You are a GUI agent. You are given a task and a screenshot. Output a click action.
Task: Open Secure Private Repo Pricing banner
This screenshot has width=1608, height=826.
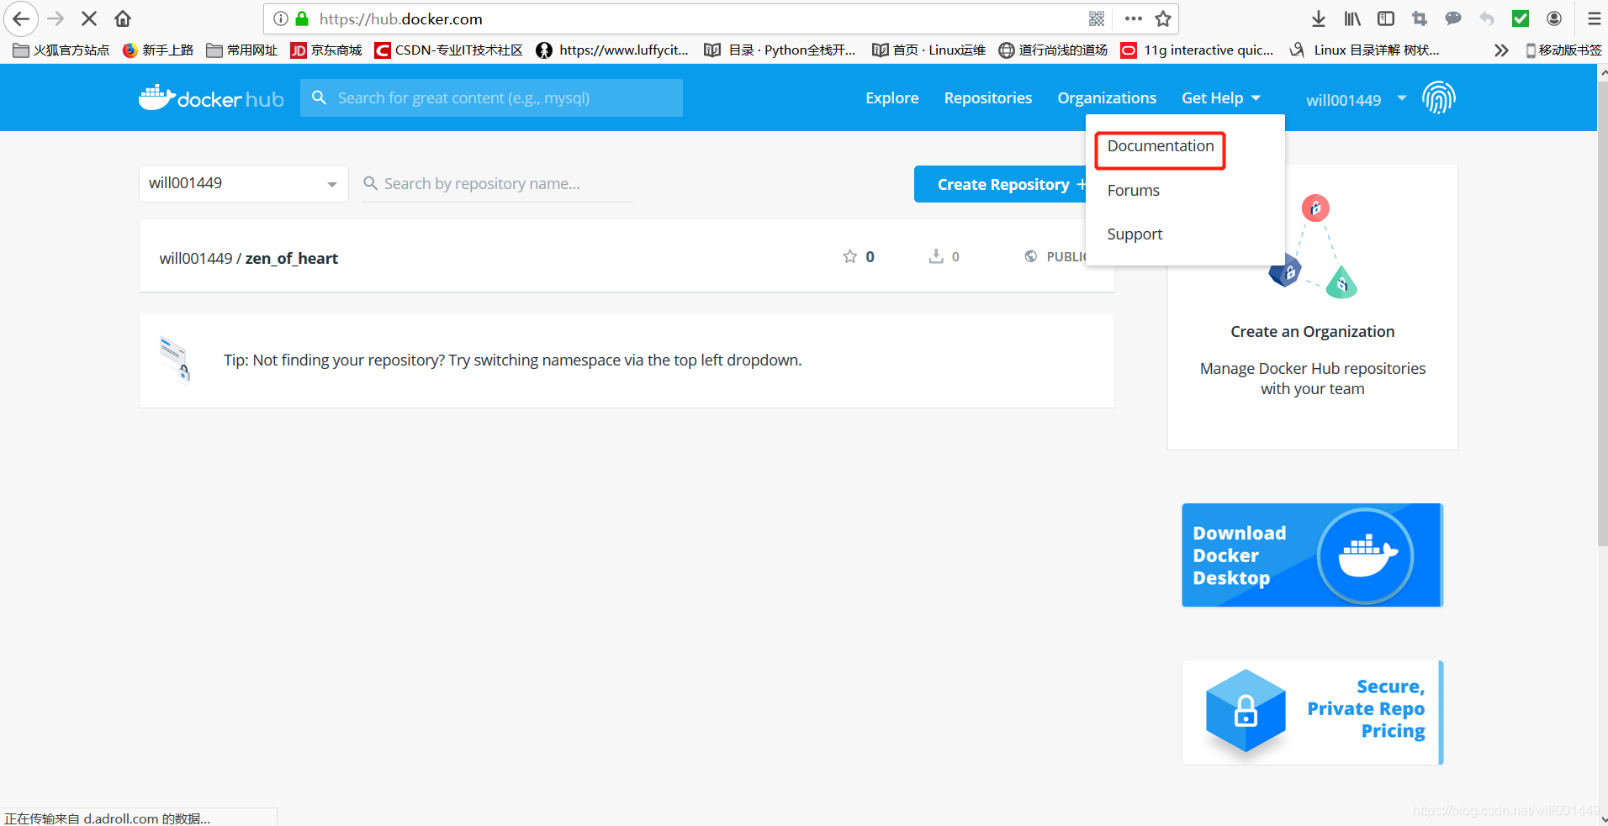click(x=1312, y=712)
